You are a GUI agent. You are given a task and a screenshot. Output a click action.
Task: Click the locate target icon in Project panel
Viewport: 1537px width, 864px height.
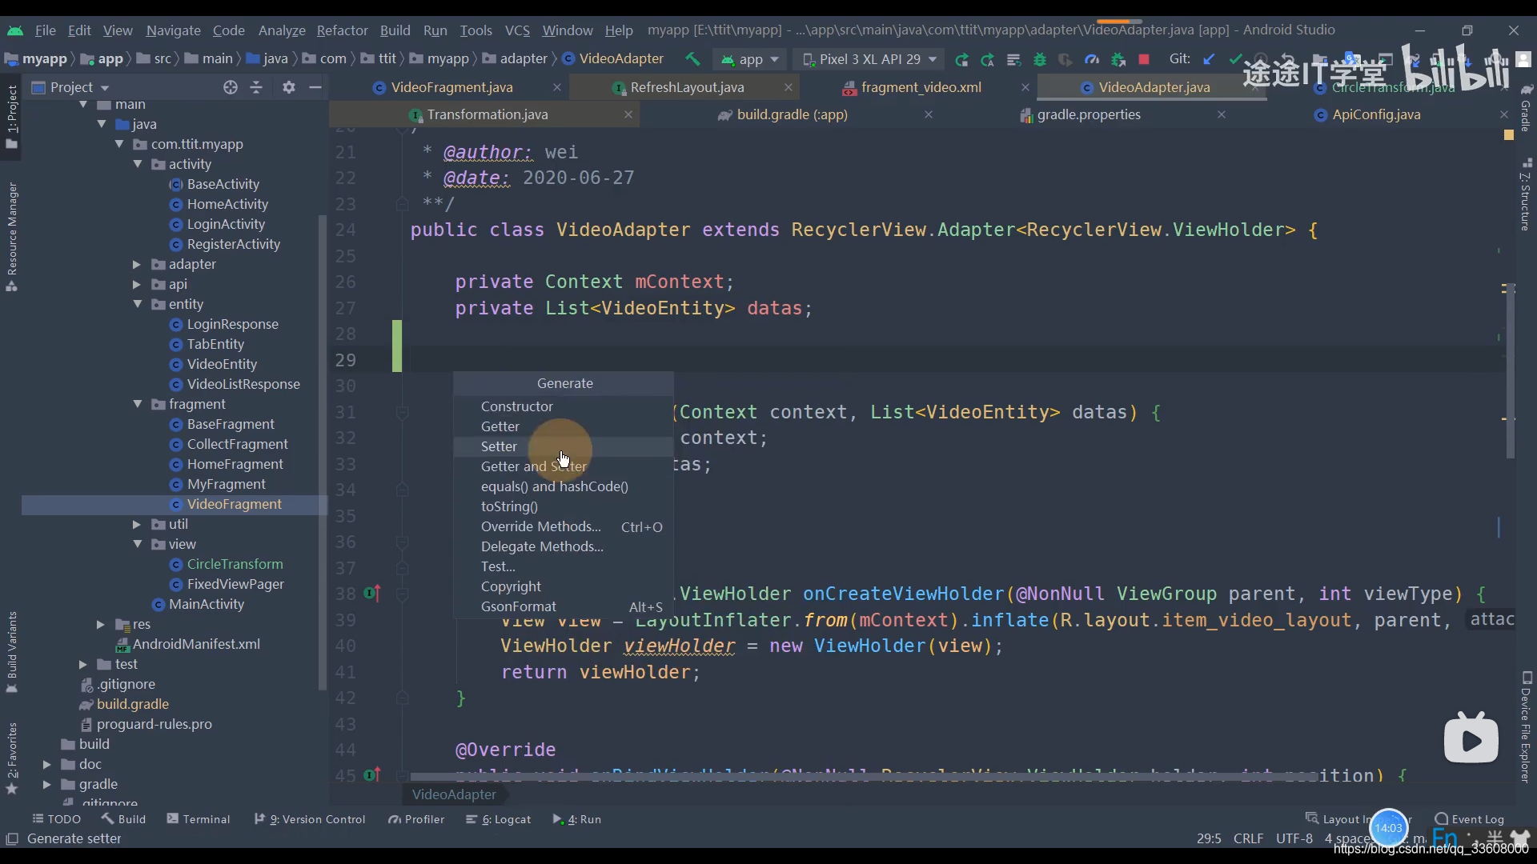pyautogui.click(x=231, y=87)
